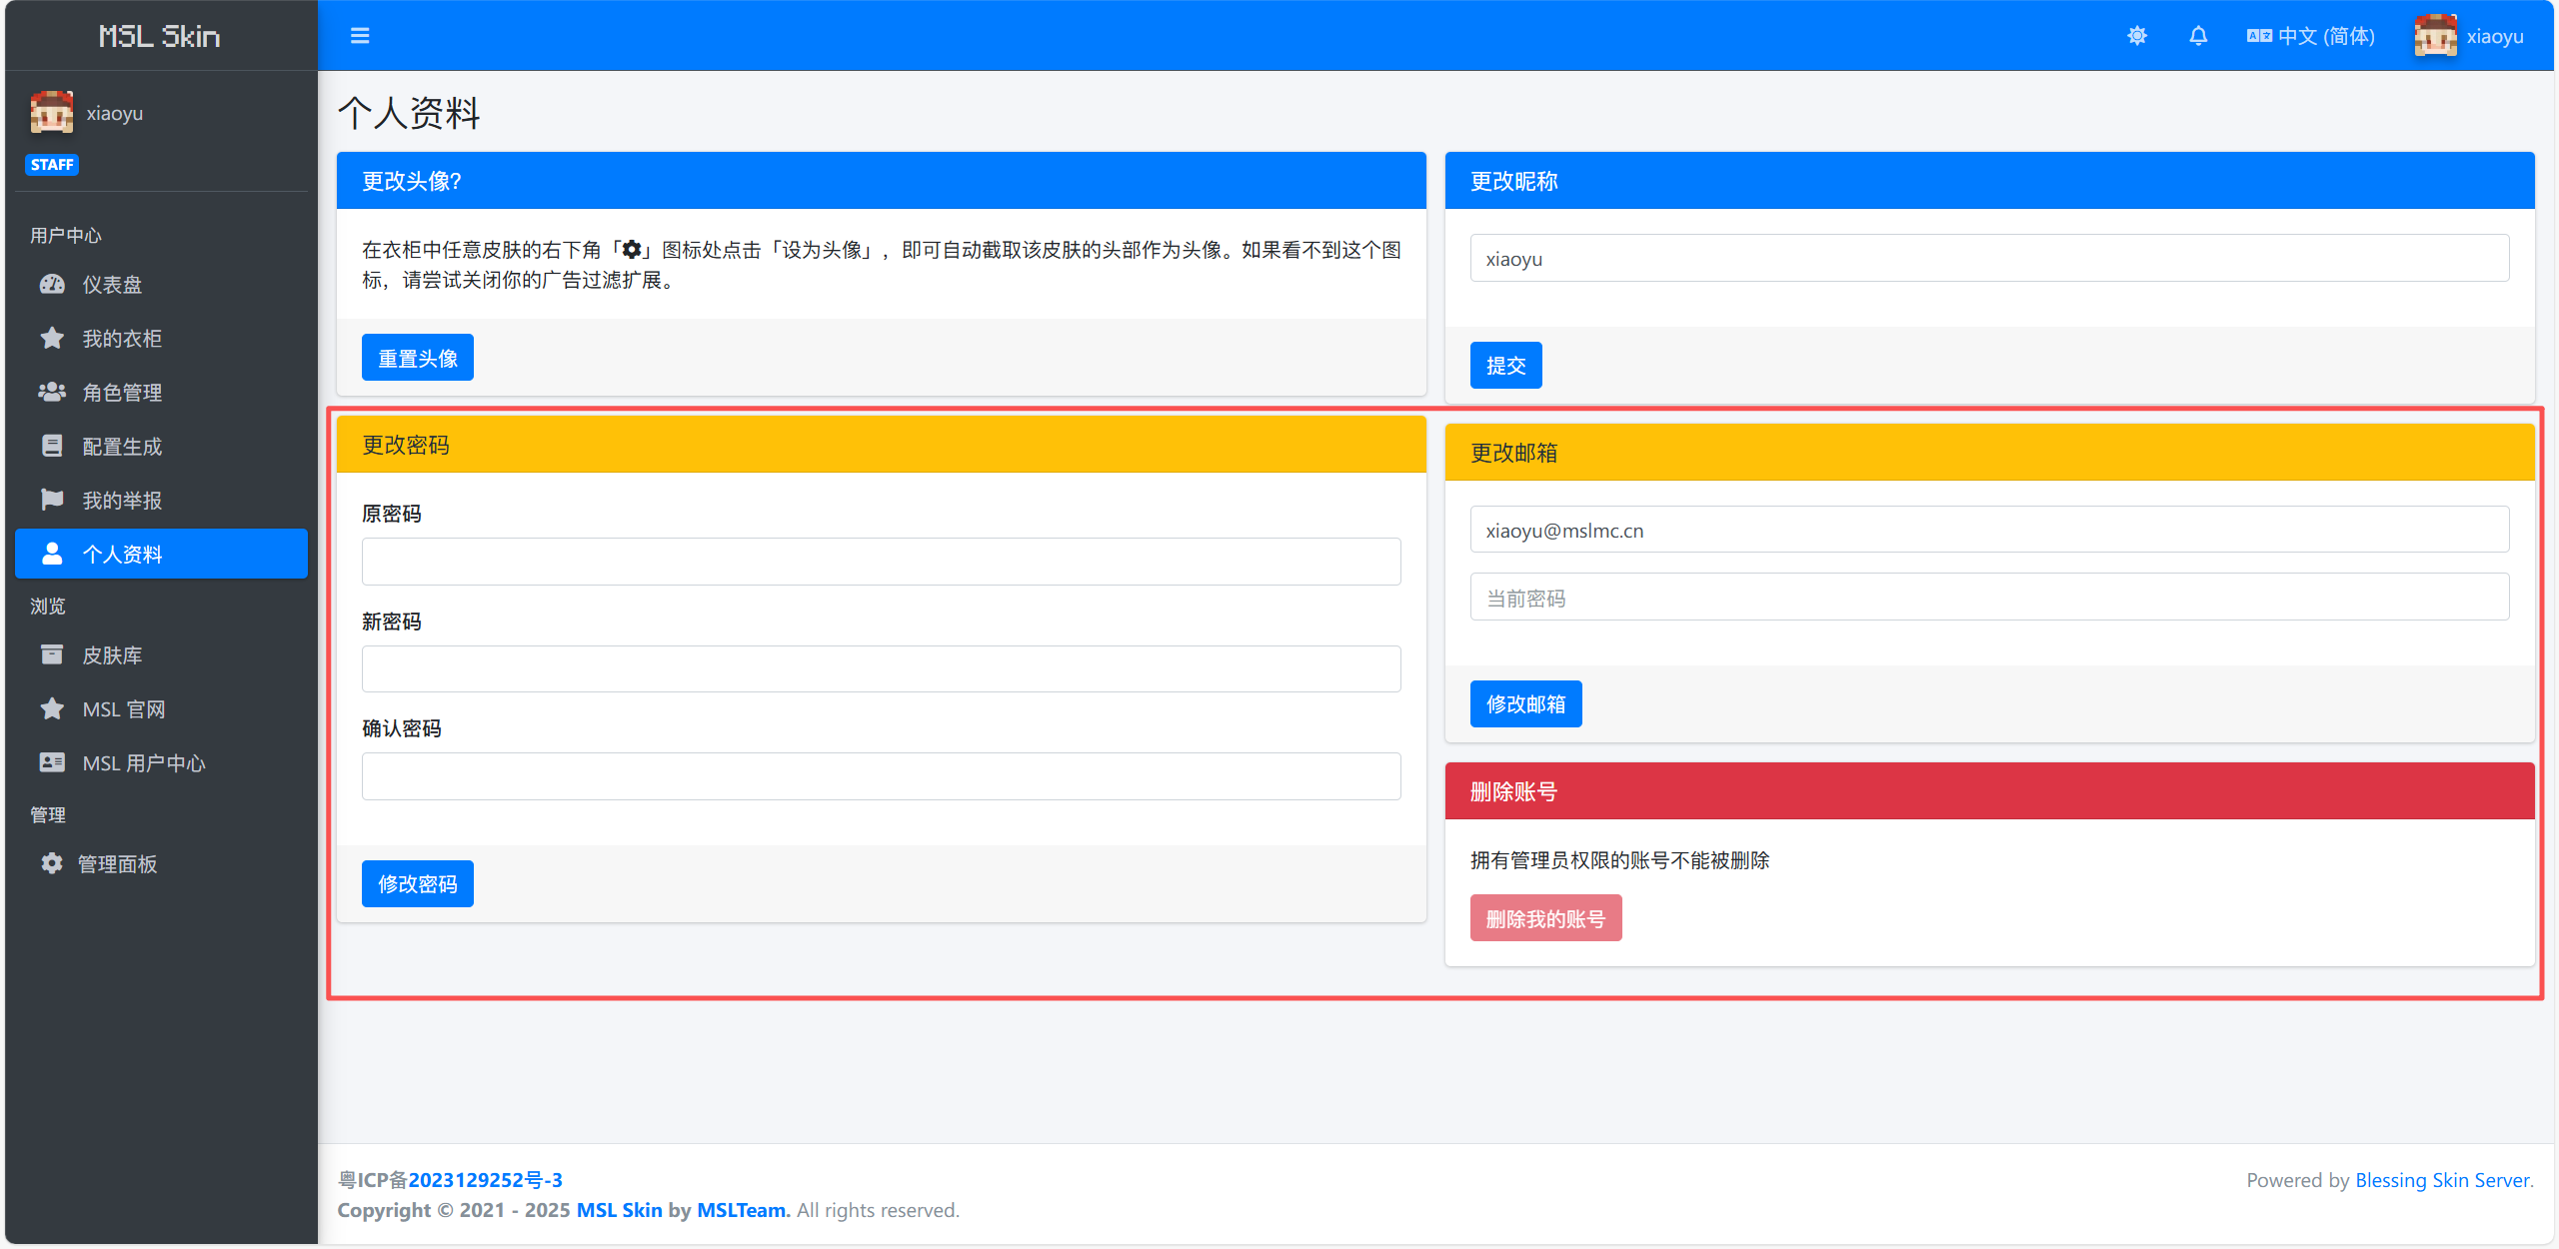Focus the 当前密码 email password field

[x=1988, y=598]
